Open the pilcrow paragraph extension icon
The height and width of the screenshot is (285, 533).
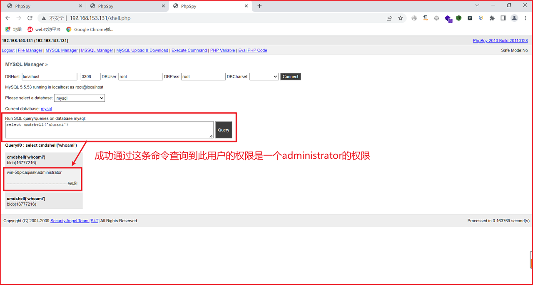(x=425, y=18)
